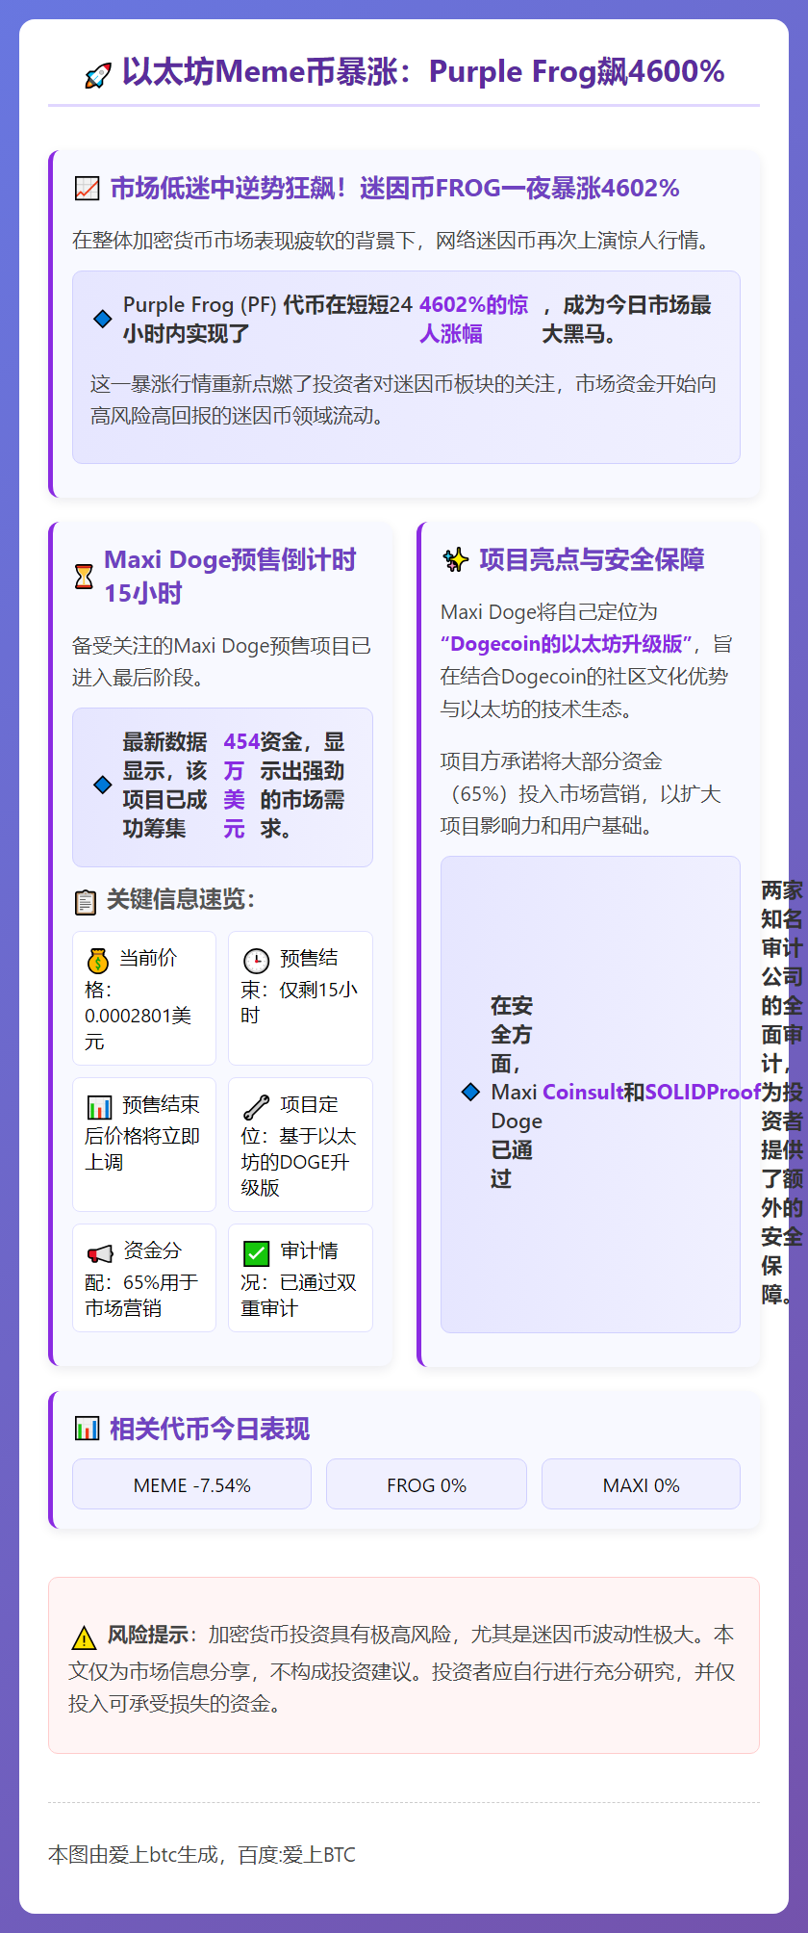Click the 当前价格 0.0002801美元 card
Viewport: 808px width, 1933px height.
tap(144, 998)
